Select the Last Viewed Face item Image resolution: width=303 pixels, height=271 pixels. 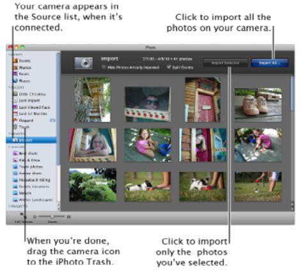click(x=31, y=107)
